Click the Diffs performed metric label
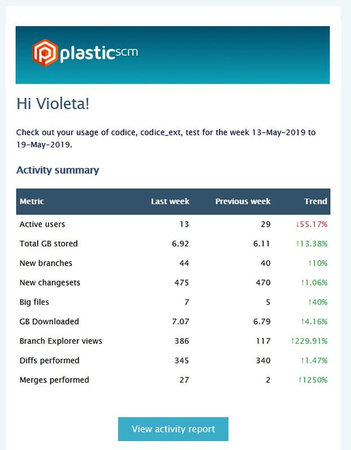 (50, 361)
